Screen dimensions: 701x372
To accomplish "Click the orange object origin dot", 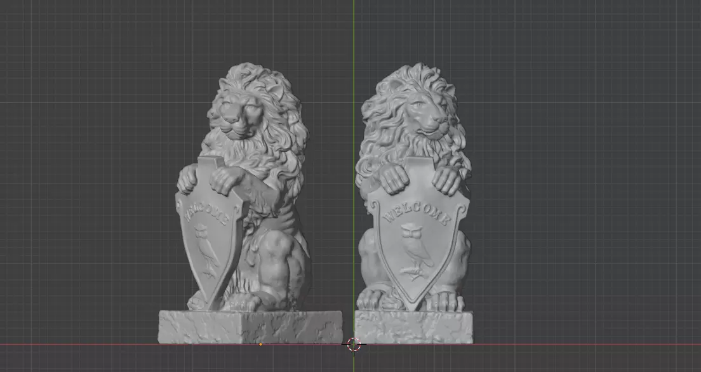I will click(260, 344).
